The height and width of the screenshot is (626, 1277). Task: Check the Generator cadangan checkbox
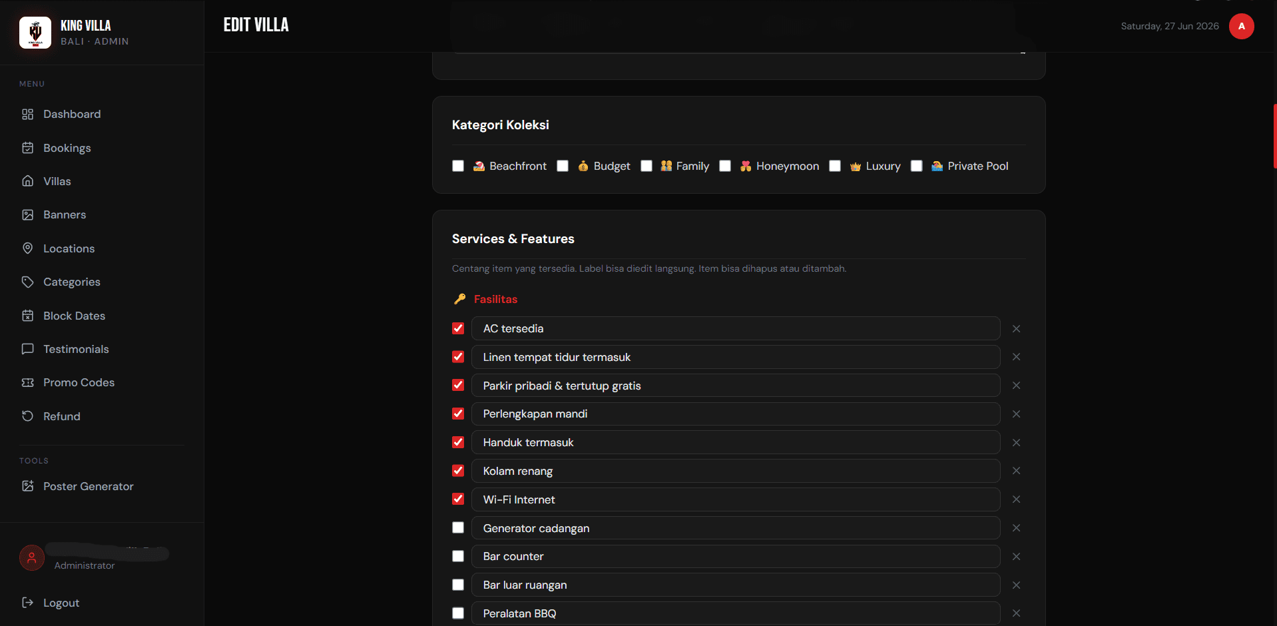[458, 527]
